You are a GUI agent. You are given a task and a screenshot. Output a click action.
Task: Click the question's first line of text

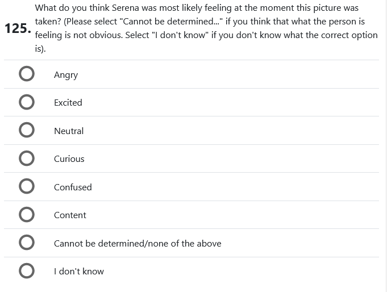(197, 9)
